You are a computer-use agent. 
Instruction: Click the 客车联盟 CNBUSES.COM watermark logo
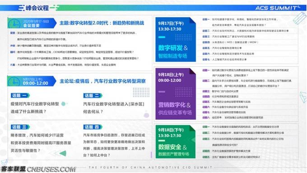pos(38,169)
